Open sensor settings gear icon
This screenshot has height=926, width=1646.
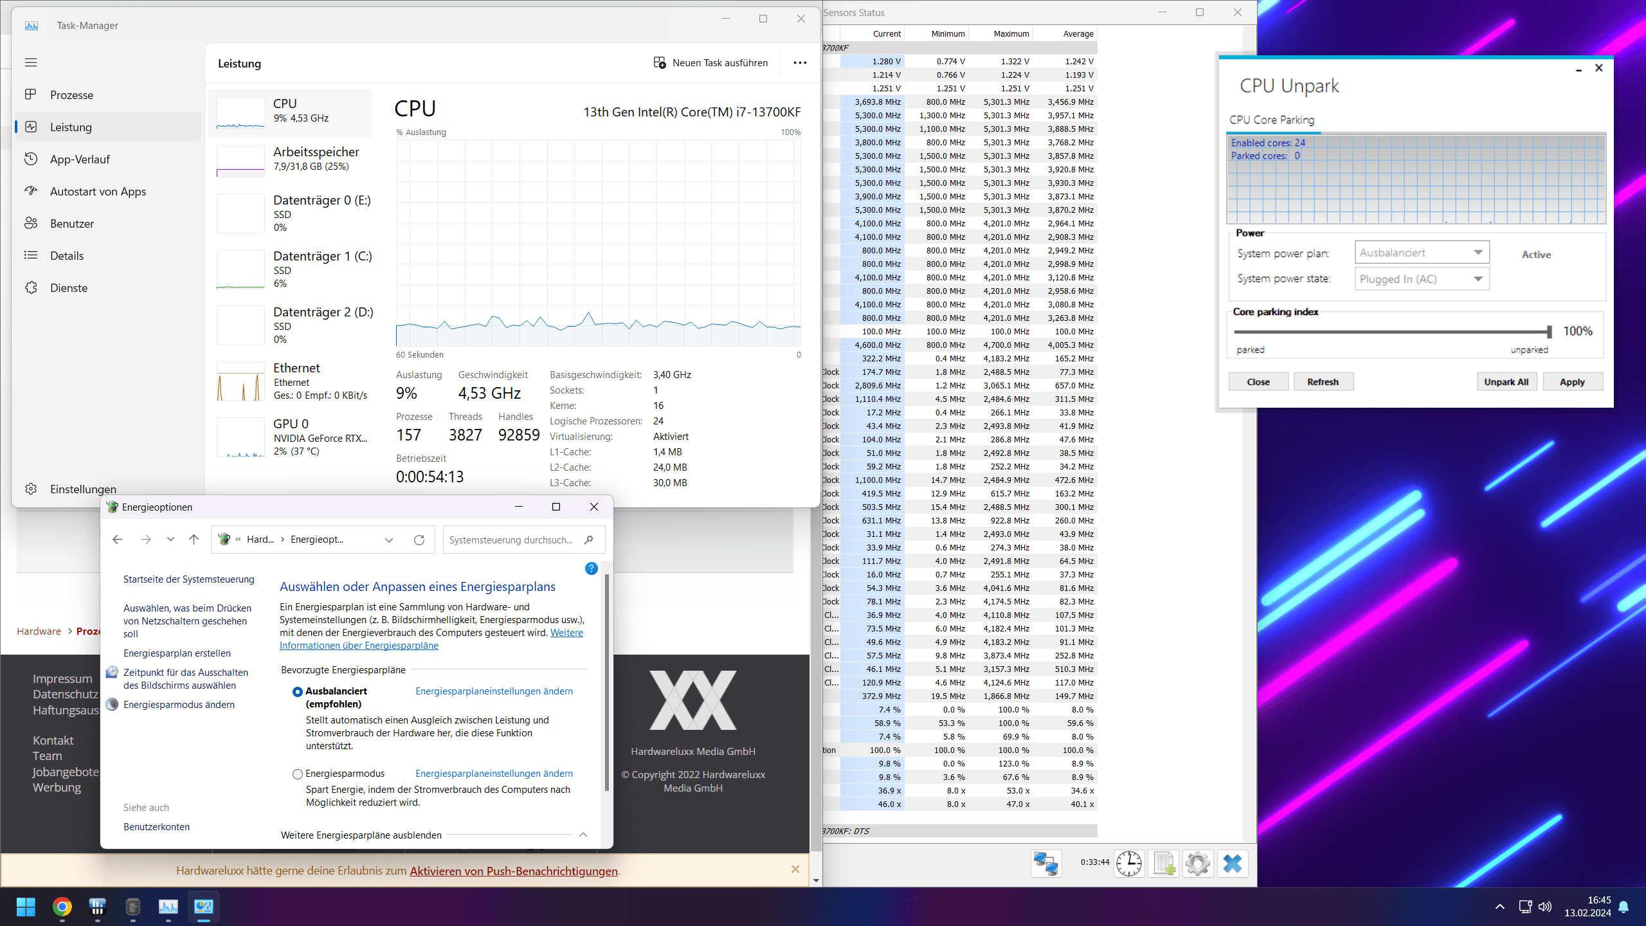pos(1198,864)
